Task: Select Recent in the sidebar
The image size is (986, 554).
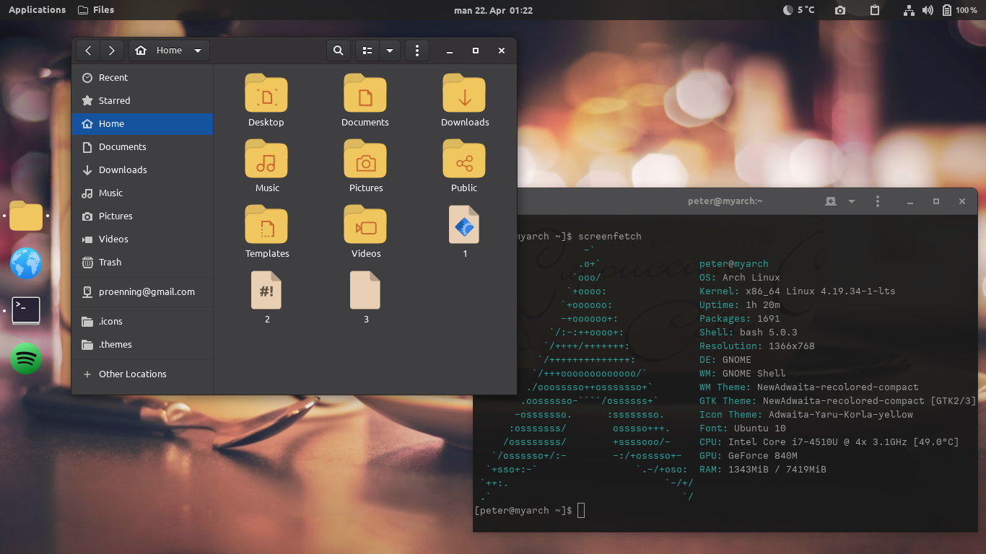Action: pyautogui.click(x=142, y=77)
